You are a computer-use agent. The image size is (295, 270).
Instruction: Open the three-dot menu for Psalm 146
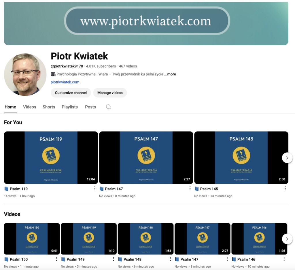point(284,259)
